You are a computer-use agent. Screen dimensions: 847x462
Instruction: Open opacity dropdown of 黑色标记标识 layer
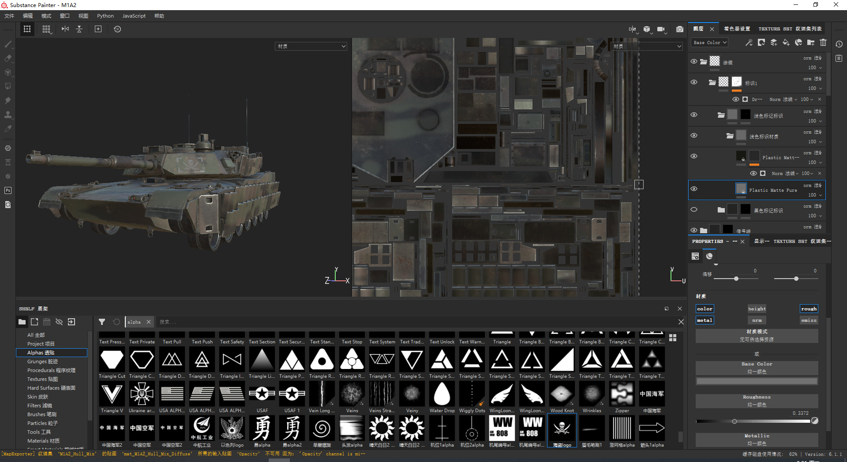pyautogui.click(x=815, y=216)
